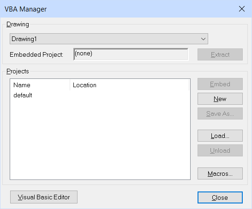
Task: Open the Drawing1 drawing dropdown
Action: click(x=109, y=39)
